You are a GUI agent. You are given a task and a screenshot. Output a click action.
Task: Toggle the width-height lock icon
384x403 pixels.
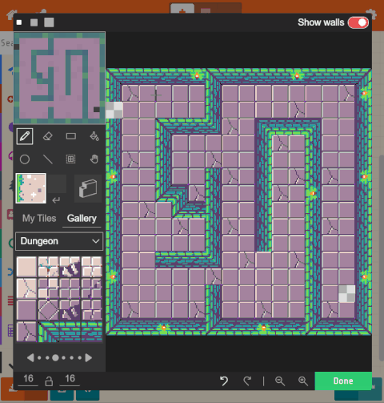tap(49, 381)
